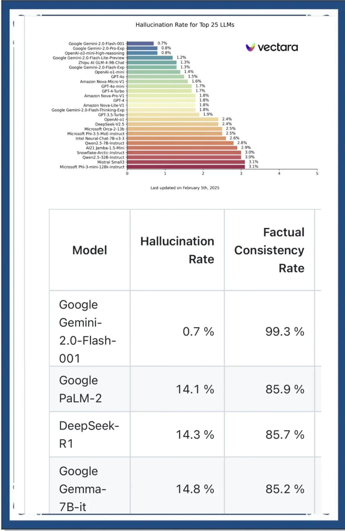The width and height of the screenshot is (345, 531).
Task: Click the chart title "Hallucination Rate for Top 25 LLMs"
Action: click(184, 25)
